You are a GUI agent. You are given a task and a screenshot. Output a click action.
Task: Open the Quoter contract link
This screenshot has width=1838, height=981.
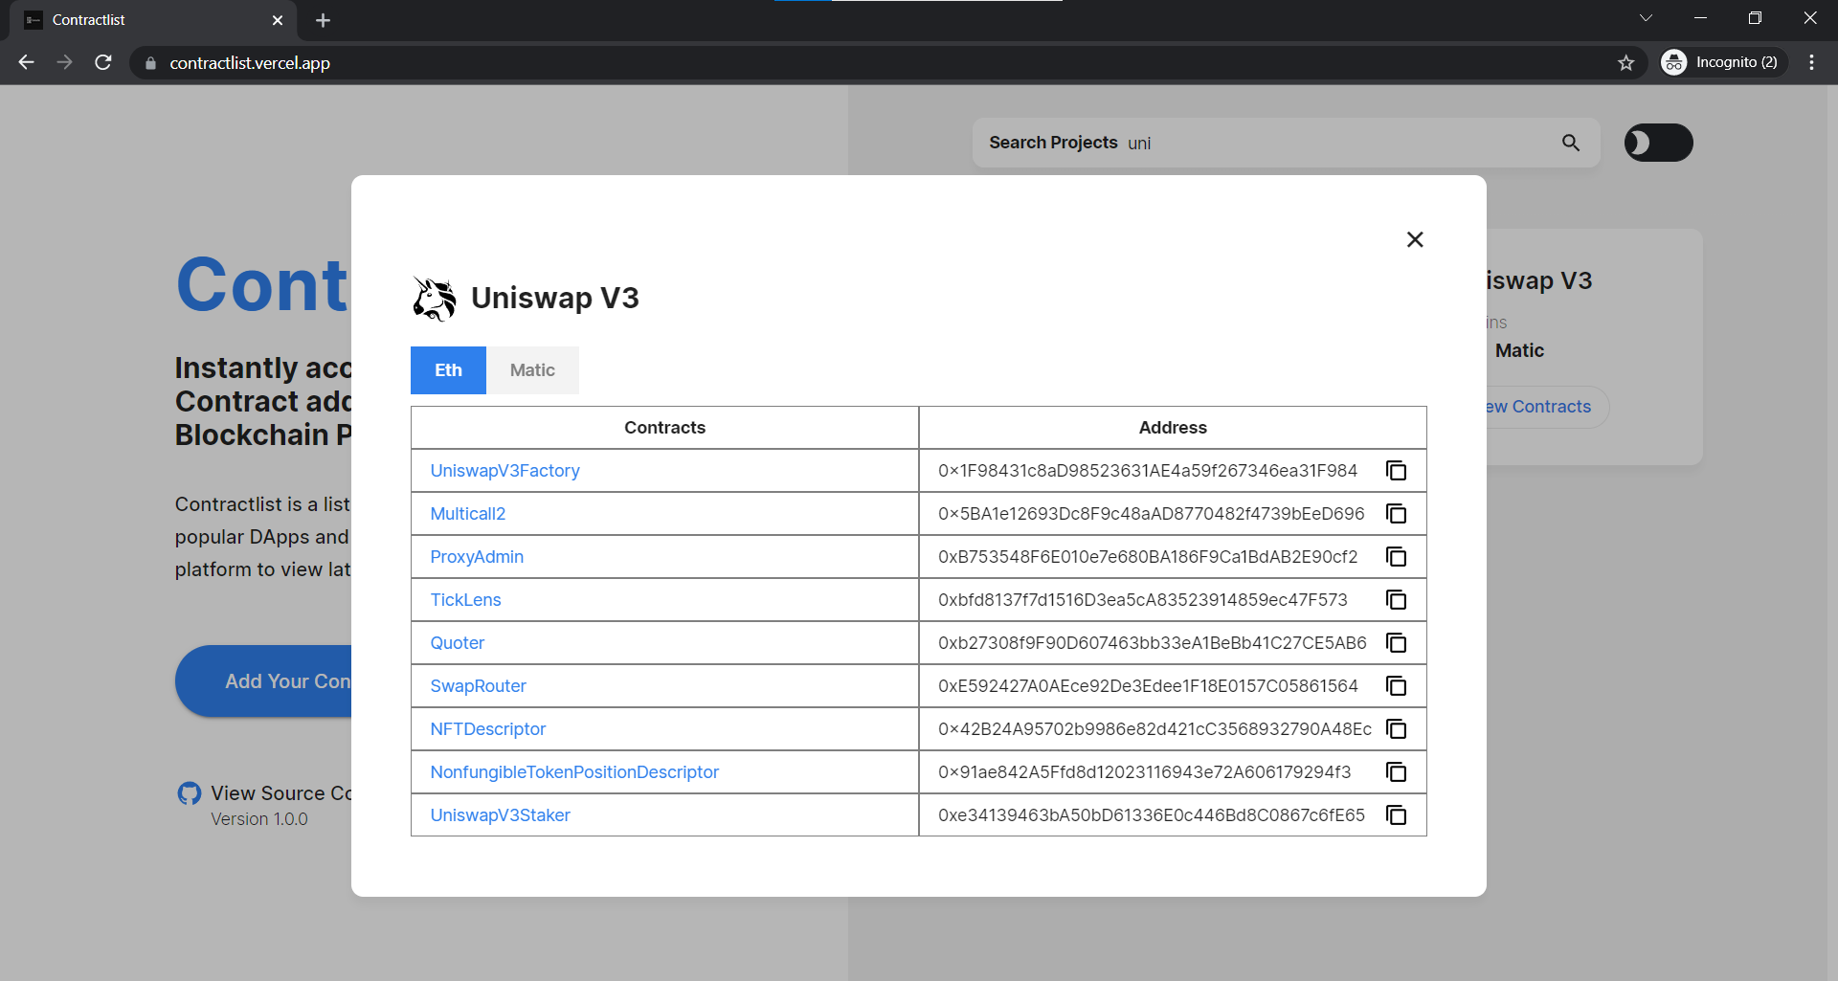(457, 643)
